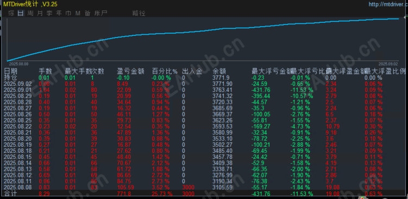Click the 百分比% column header
Image resolution: width=408 pixels, height=199 pixels.
165,71
